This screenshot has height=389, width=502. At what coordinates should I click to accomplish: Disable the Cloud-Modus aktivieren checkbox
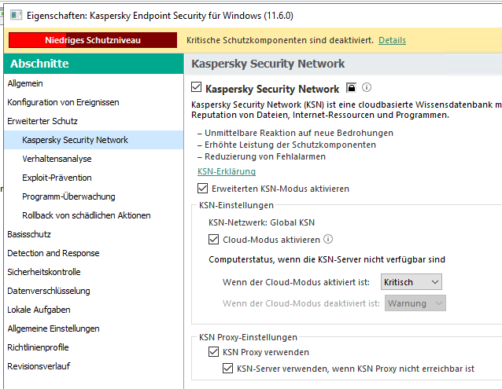[214, 240]
